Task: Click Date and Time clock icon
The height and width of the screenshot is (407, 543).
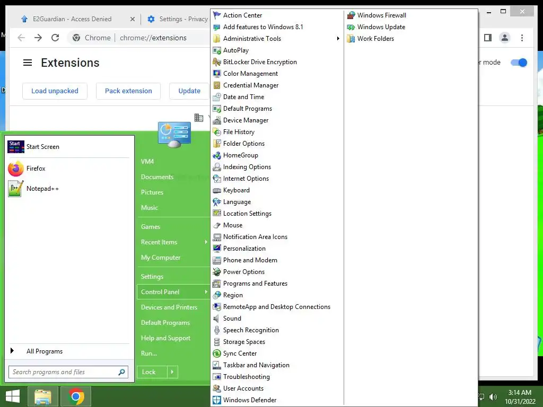Action: pos(217,97)
